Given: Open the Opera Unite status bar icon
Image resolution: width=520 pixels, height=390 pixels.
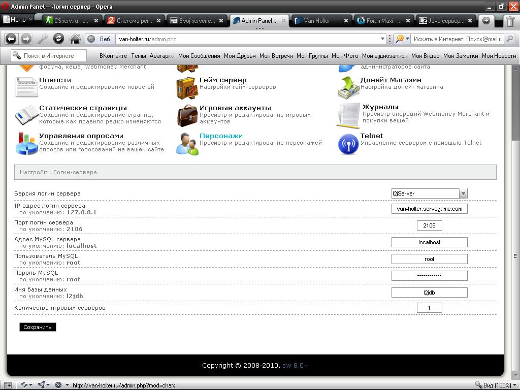Looking at the screenshot, I should pos(44,385).
